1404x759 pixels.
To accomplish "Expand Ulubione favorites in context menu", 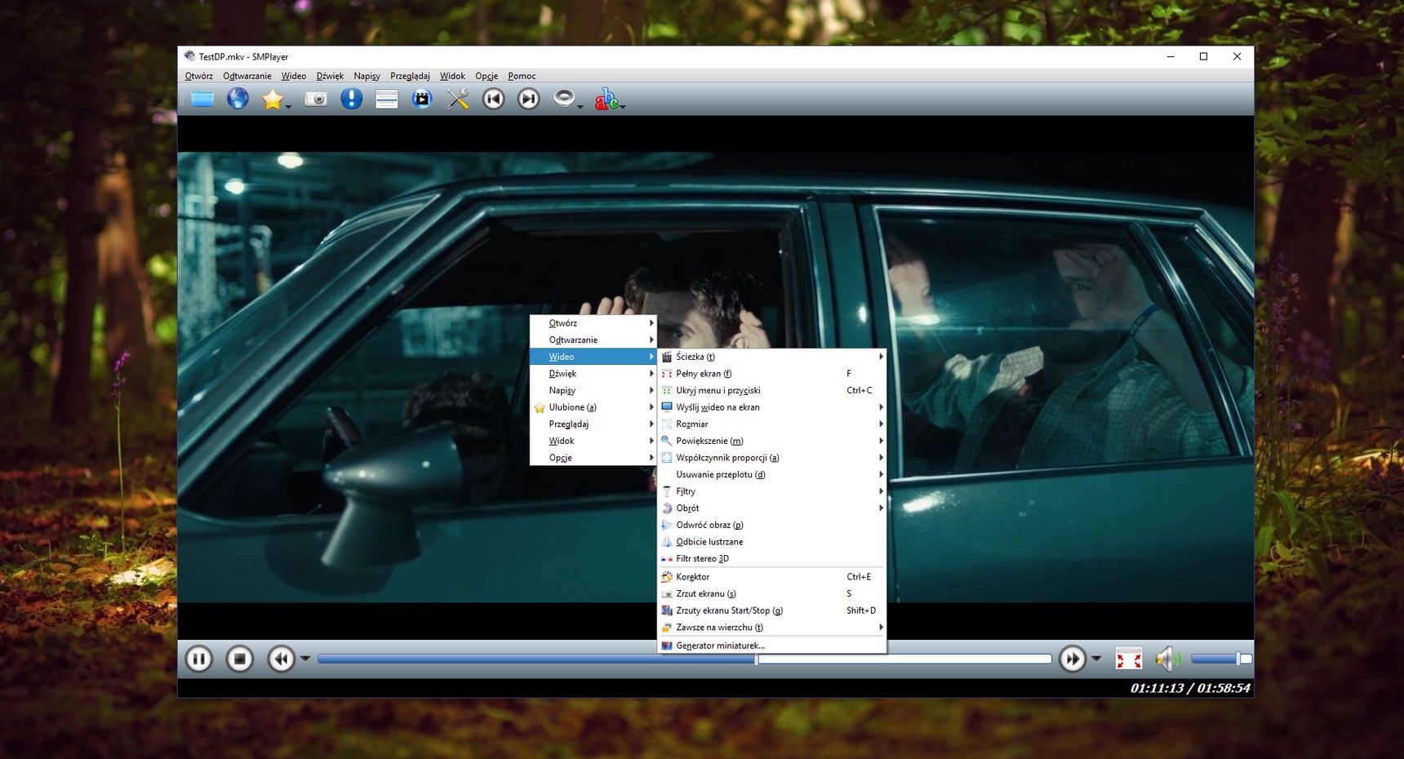I will point(593,407).
